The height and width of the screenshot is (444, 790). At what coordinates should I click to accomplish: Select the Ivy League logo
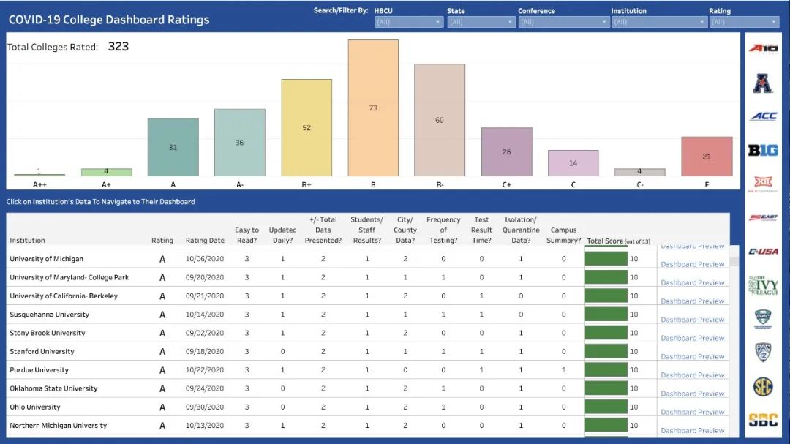(x=763, y=285)
